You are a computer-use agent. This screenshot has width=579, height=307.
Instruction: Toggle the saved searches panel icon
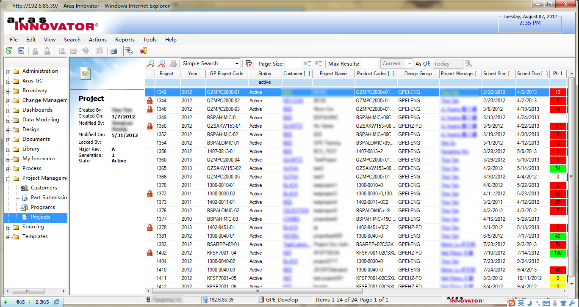click(x=129, y=51)
